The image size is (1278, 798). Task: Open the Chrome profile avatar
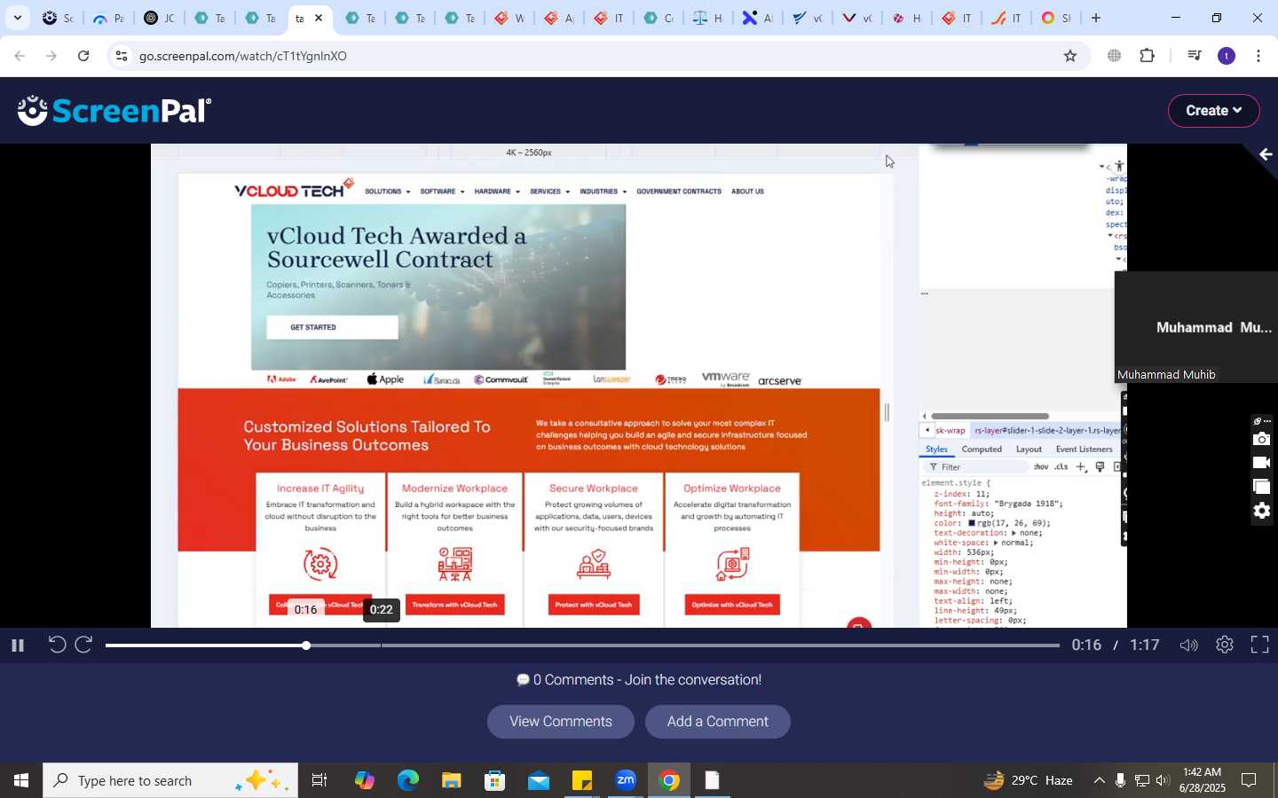[1227, 56]
